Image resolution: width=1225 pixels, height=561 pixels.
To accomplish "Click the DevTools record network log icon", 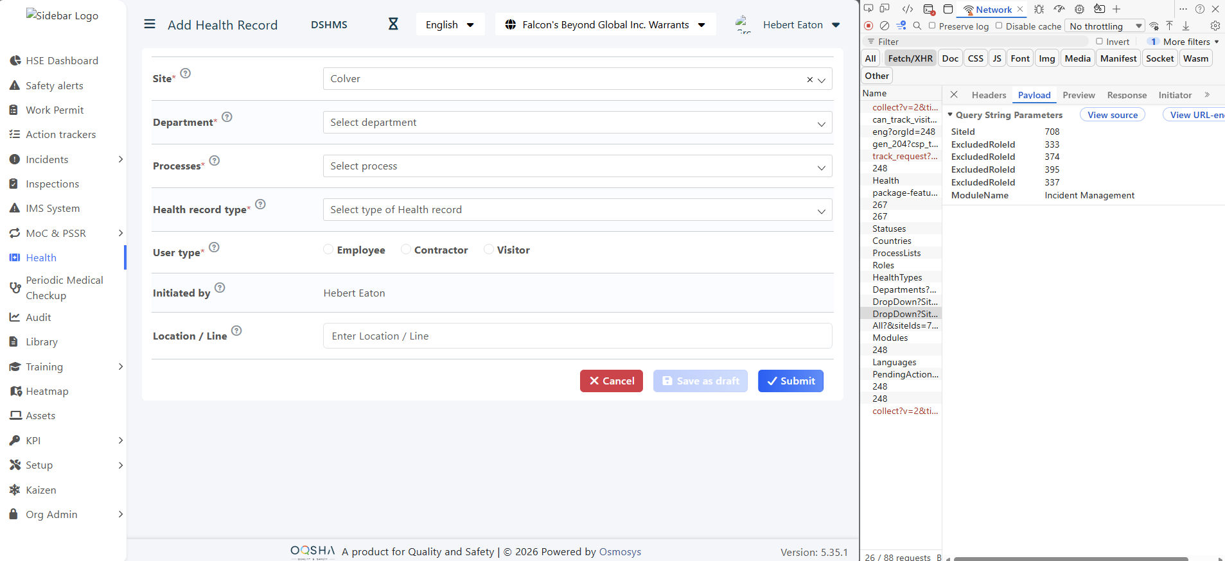I will (868, 26).
